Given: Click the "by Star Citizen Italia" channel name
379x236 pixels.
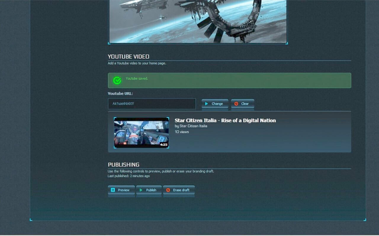Looking at the screenshot, I should (x=191, y=126).
